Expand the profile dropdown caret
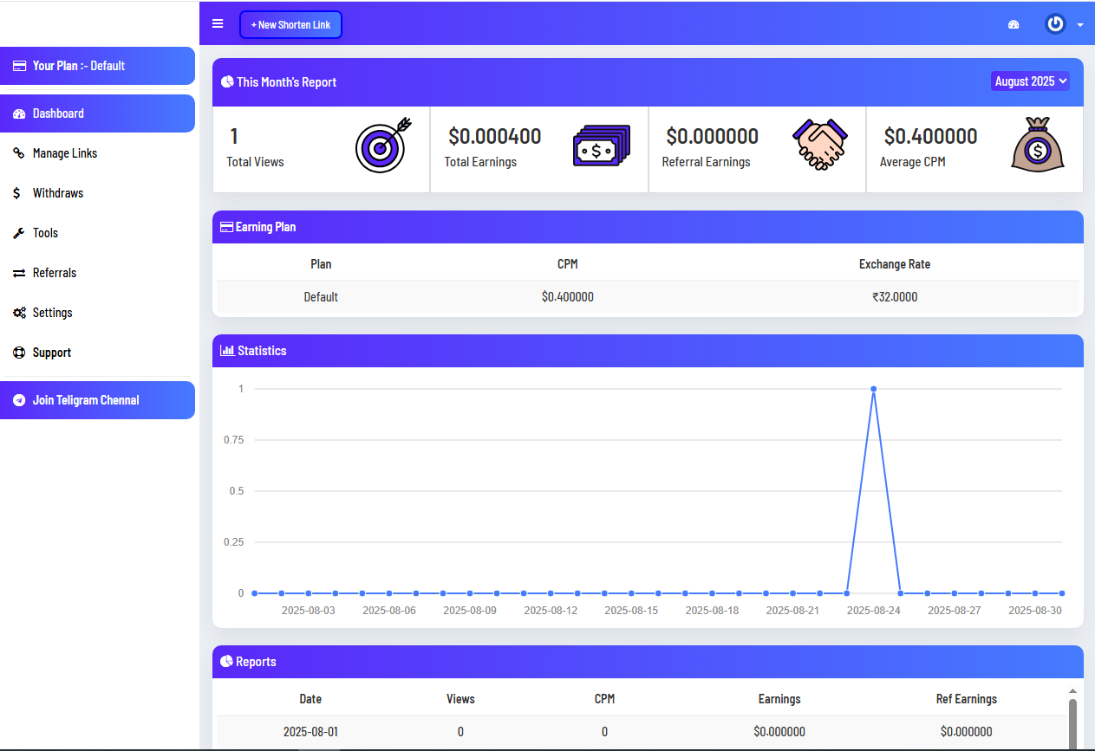 tap(1080, 25)
